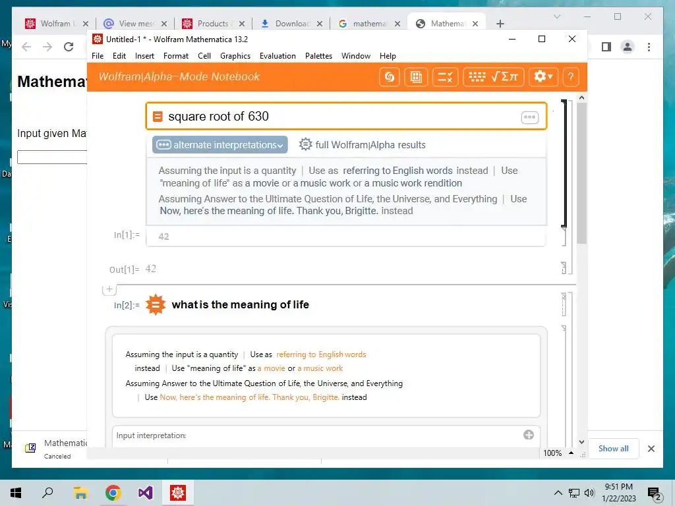The width and height of the screenshot is (675, 506).
Task: Open full Wolfram|Alpha results
Action: coord(363,145)
